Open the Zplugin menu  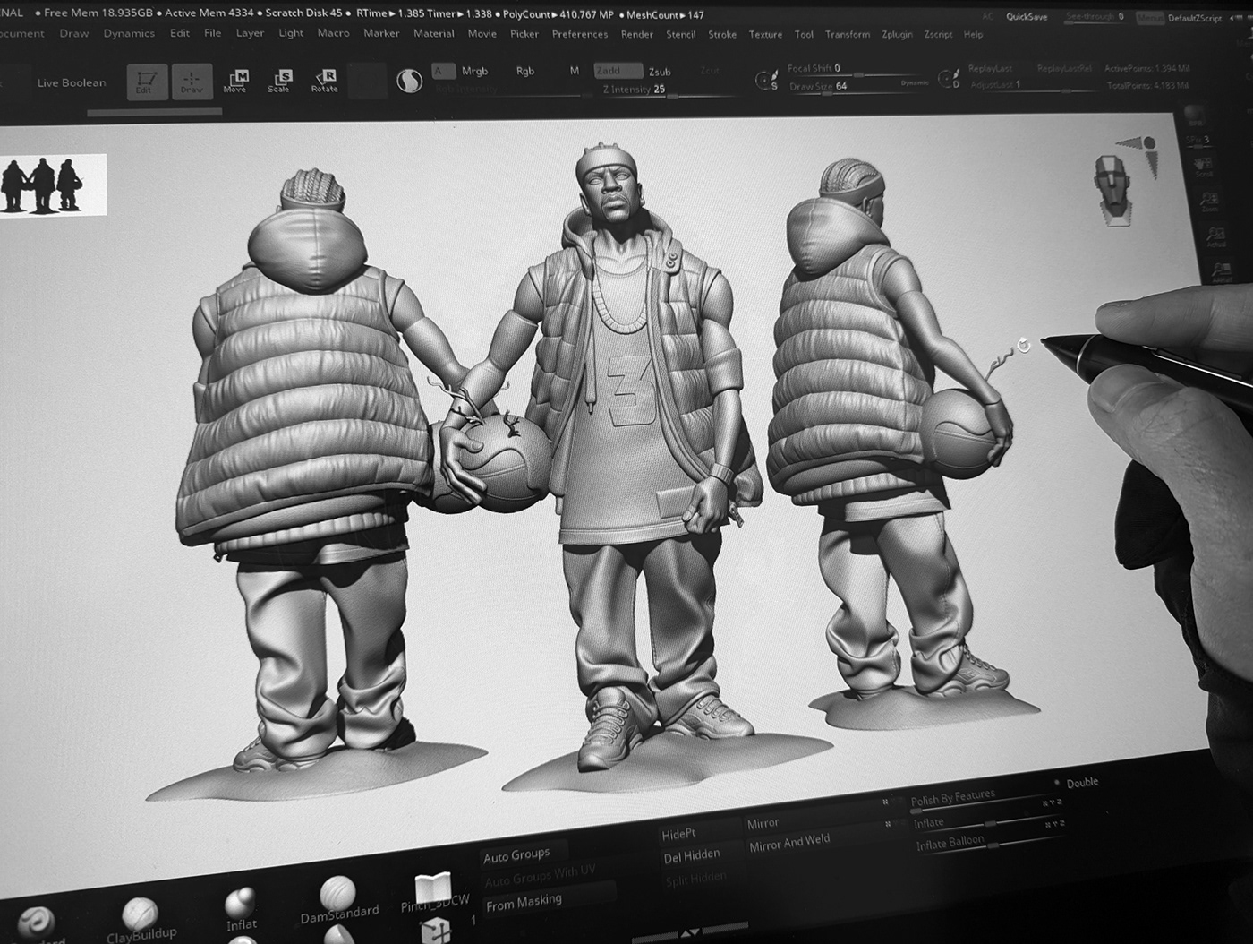point(896,33)
